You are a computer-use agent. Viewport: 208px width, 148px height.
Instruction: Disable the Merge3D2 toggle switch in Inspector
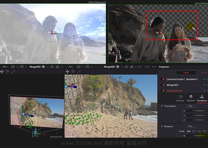[x=163, y=85]
